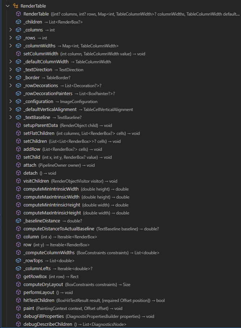Viewport: 241px width, 328px height.
Task: Click the symbol icon next to paint
Action: [x=18, y=308]
